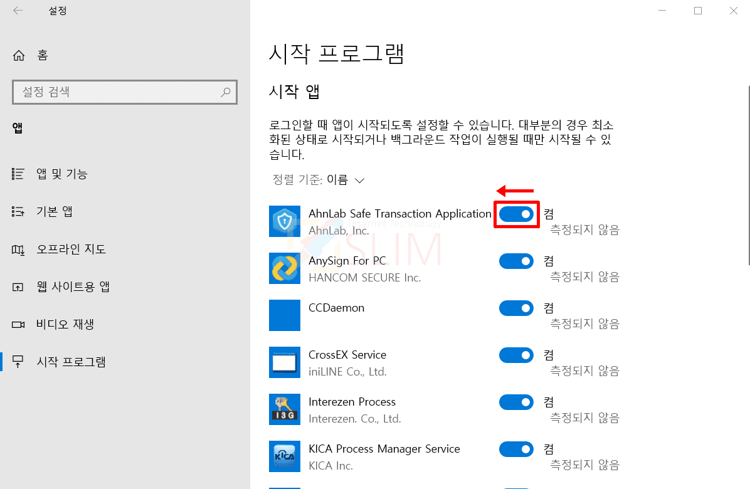
Task: Turn off AhnLab Safe Transaction startup
Action: [x=516, y=214]
